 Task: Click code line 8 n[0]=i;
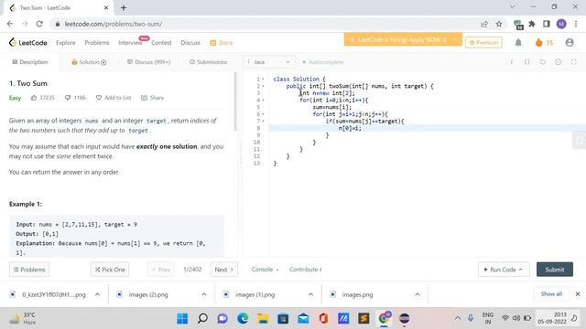[x=350, y=128]
